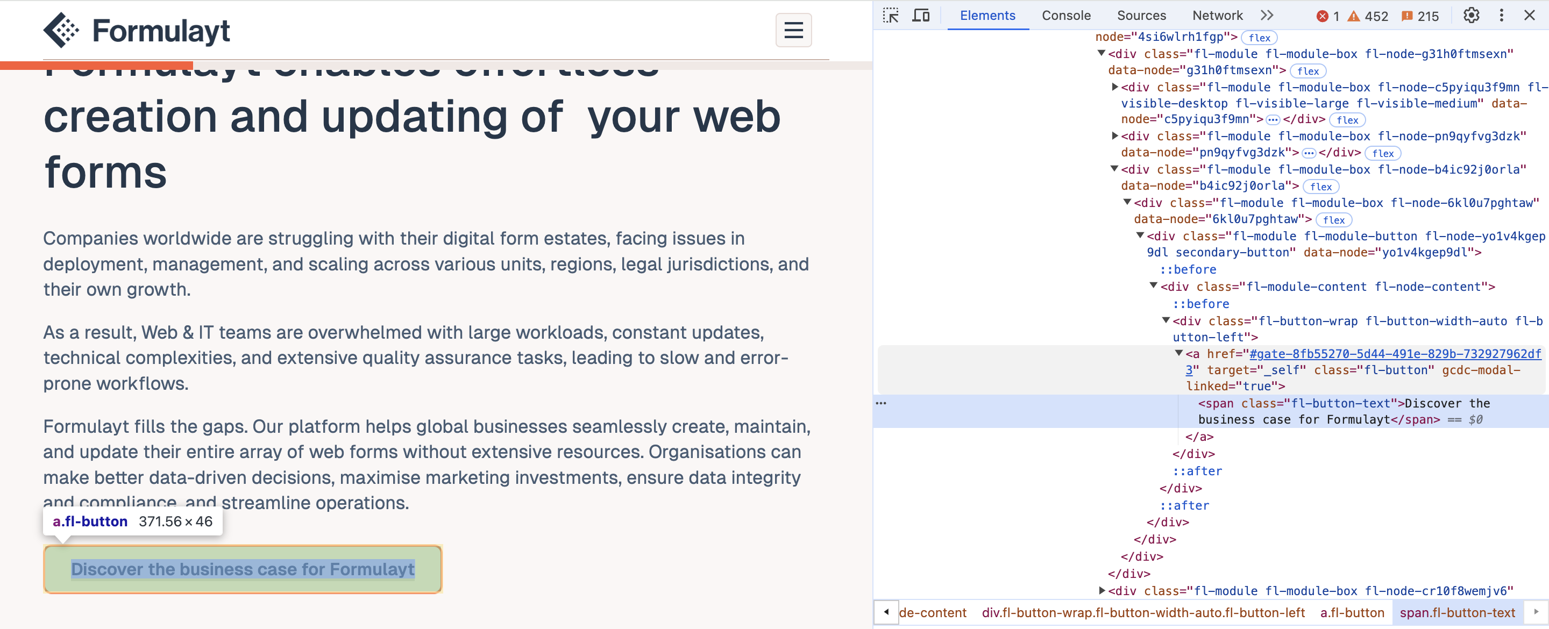
Task: Toggle the device toolbar icon
Action: coord(921,16)
